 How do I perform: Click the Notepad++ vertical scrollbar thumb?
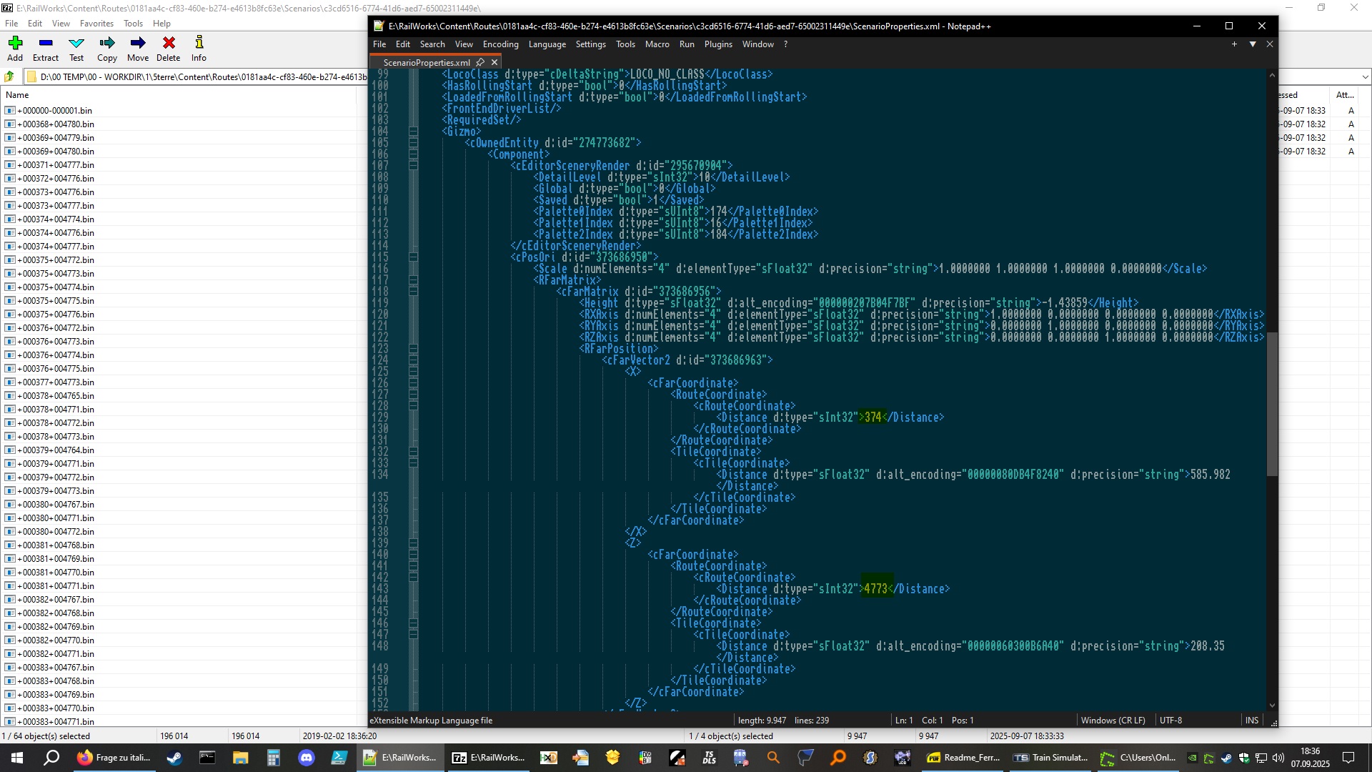click(x=1272, y=404)
